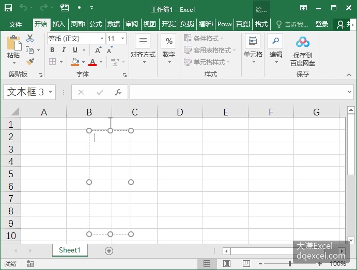This screenshot has width=357, height=270.
Task: Open the 文件 File tab
Action: point(15,24)
